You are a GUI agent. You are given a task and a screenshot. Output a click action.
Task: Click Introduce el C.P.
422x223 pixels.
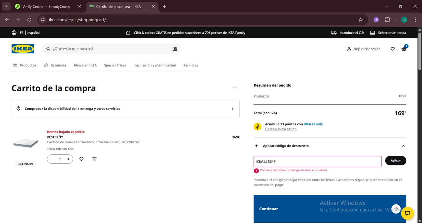coord(348,33)
